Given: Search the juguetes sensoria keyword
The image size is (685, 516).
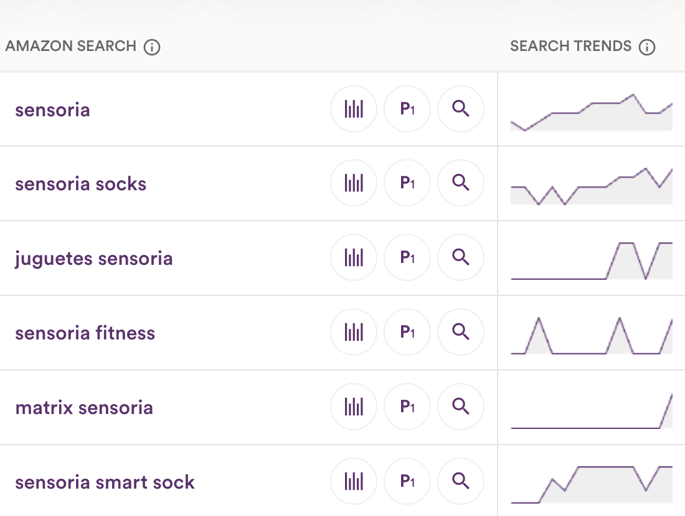Looking at the screenshot, I should (x=461, y=258).
